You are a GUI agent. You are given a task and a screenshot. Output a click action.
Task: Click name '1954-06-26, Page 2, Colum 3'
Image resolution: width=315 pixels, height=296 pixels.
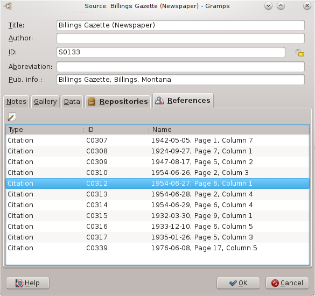(x=200, y=173)
